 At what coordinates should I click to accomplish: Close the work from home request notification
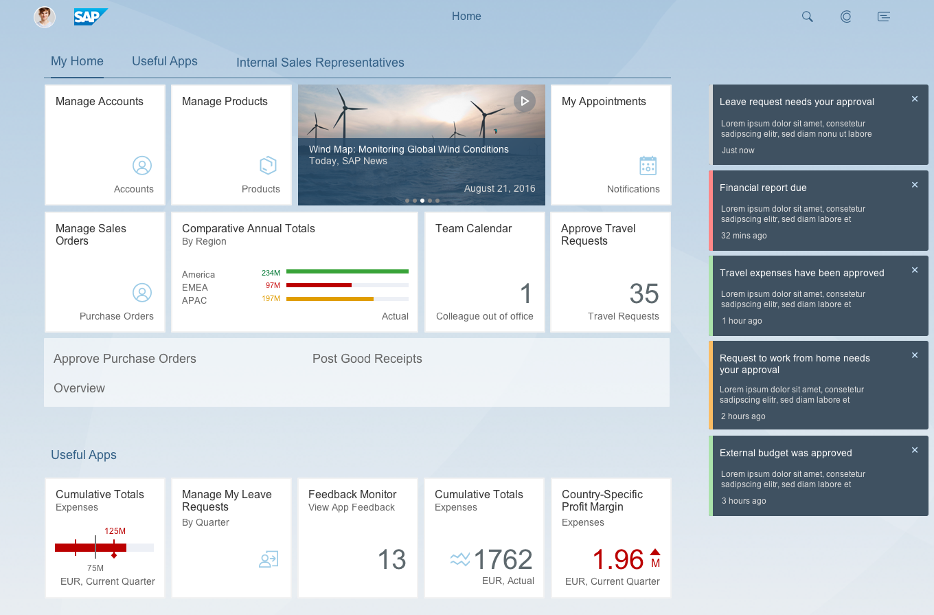915,355
